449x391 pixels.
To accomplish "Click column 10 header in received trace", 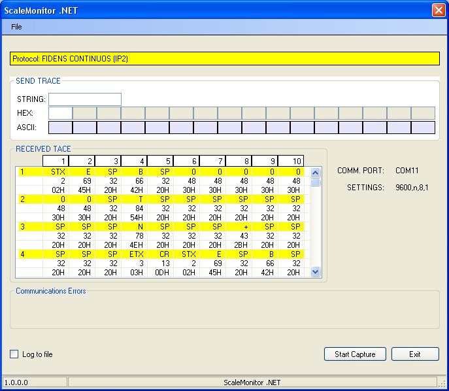I will [x=291, y=161].
